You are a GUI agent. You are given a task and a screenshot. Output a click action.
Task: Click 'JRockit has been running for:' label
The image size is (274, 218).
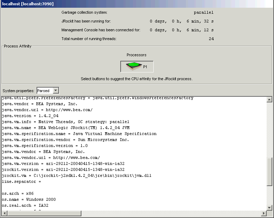click(86, 21)
